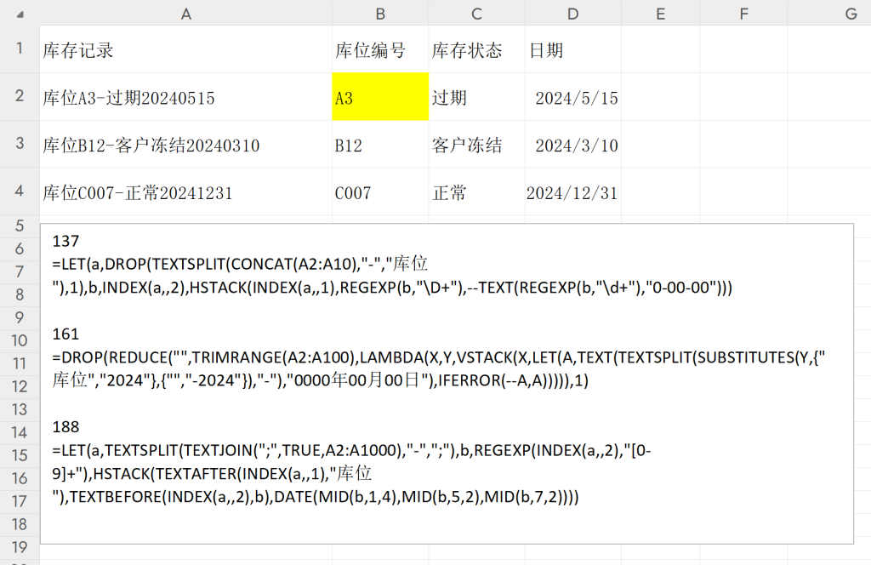Click the 库存状态 header cell
Screen dimensions: 871x565
point(476,49)
